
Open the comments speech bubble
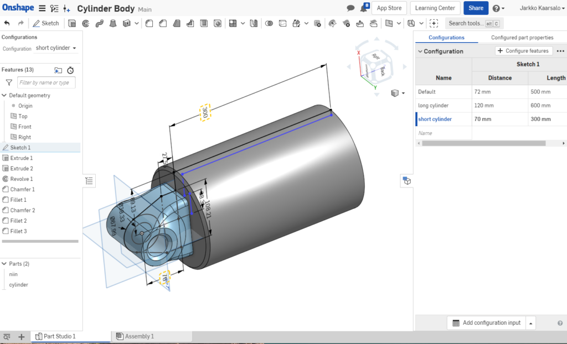point(350,8)
